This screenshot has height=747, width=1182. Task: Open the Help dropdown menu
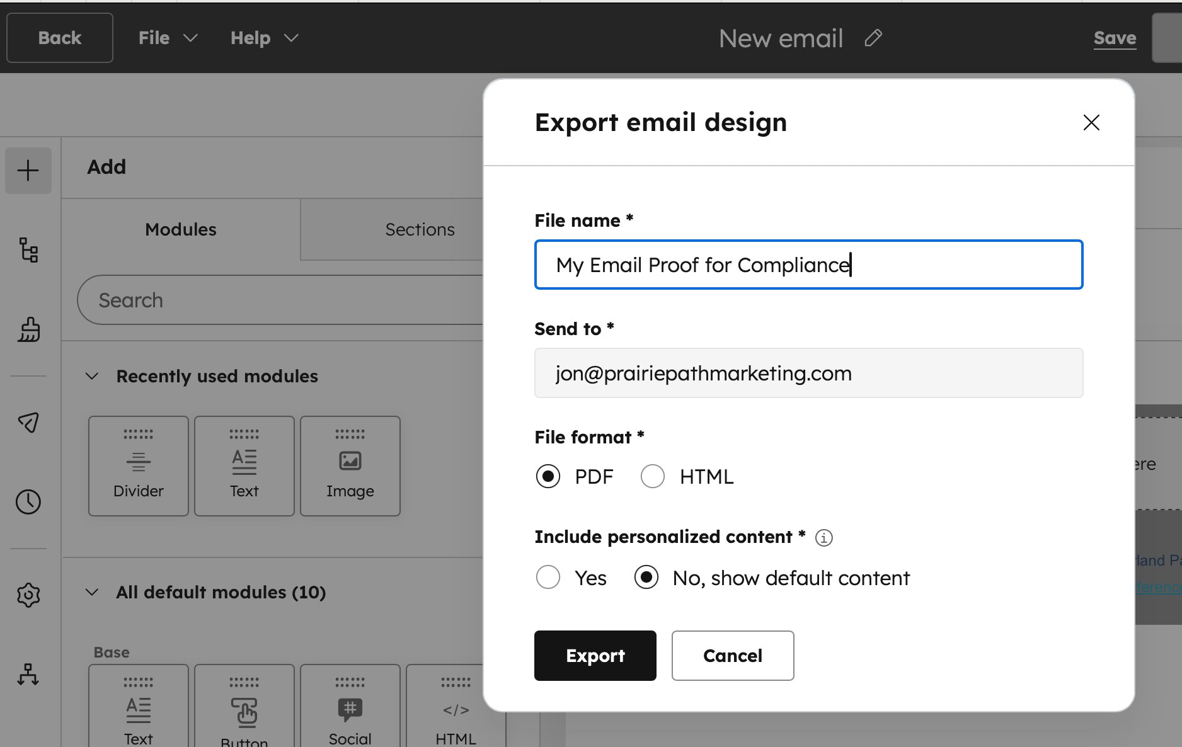tap(264, 38)
